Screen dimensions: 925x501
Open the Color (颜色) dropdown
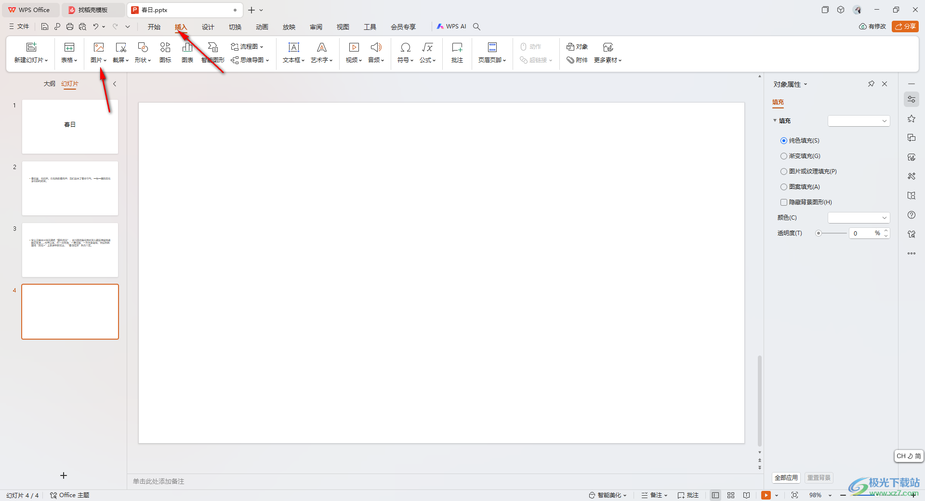coord(859,218)
